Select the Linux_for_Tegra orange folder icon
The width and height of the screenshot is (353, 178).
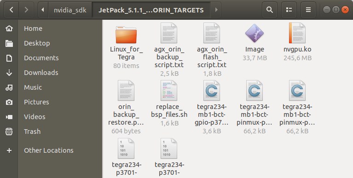click(x=126, y=34)
